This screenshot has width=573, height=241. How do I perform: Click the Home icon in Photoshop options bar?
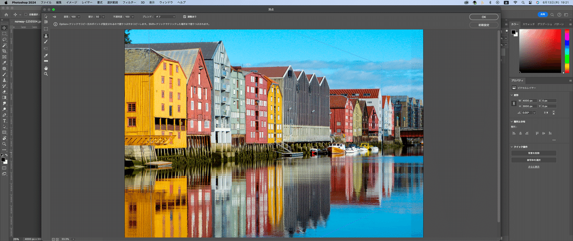pos(6,15)
